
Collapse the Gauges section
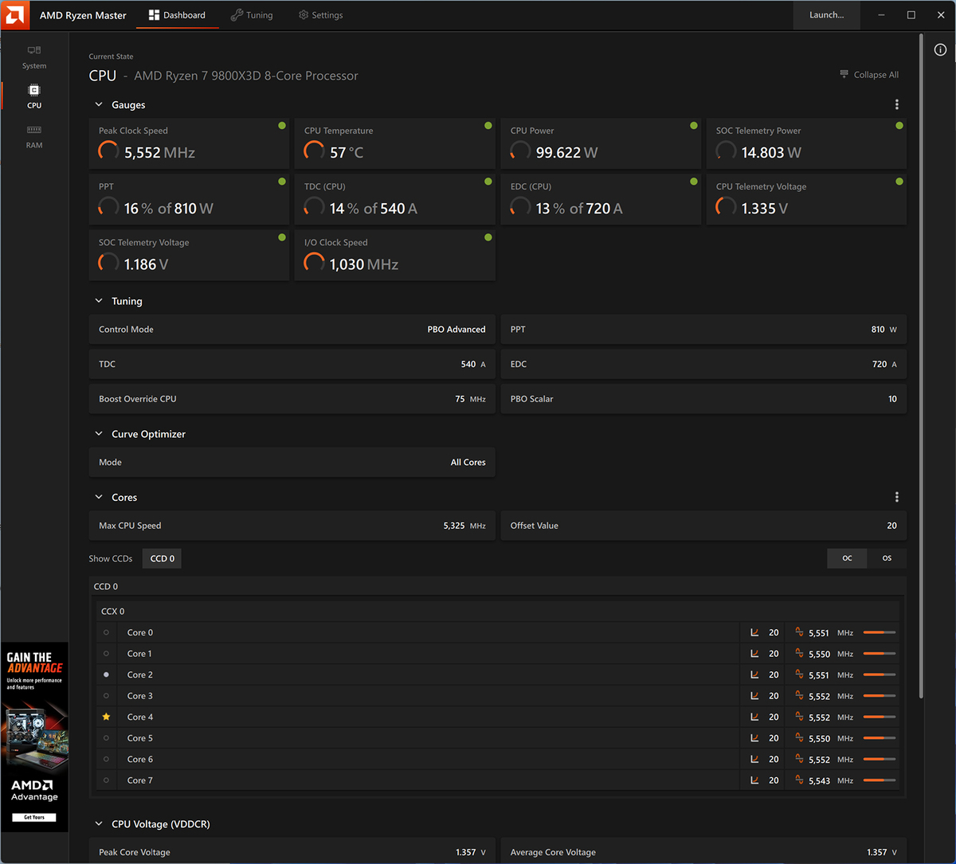[x=99, y=104]
